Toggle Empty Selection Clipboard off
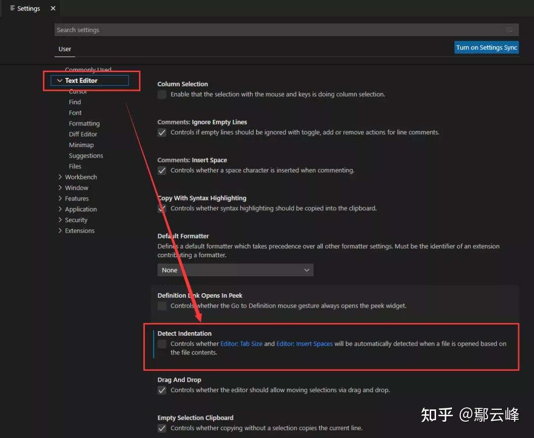The height and width of the screenshot is (438, 534). coord(162,428)
